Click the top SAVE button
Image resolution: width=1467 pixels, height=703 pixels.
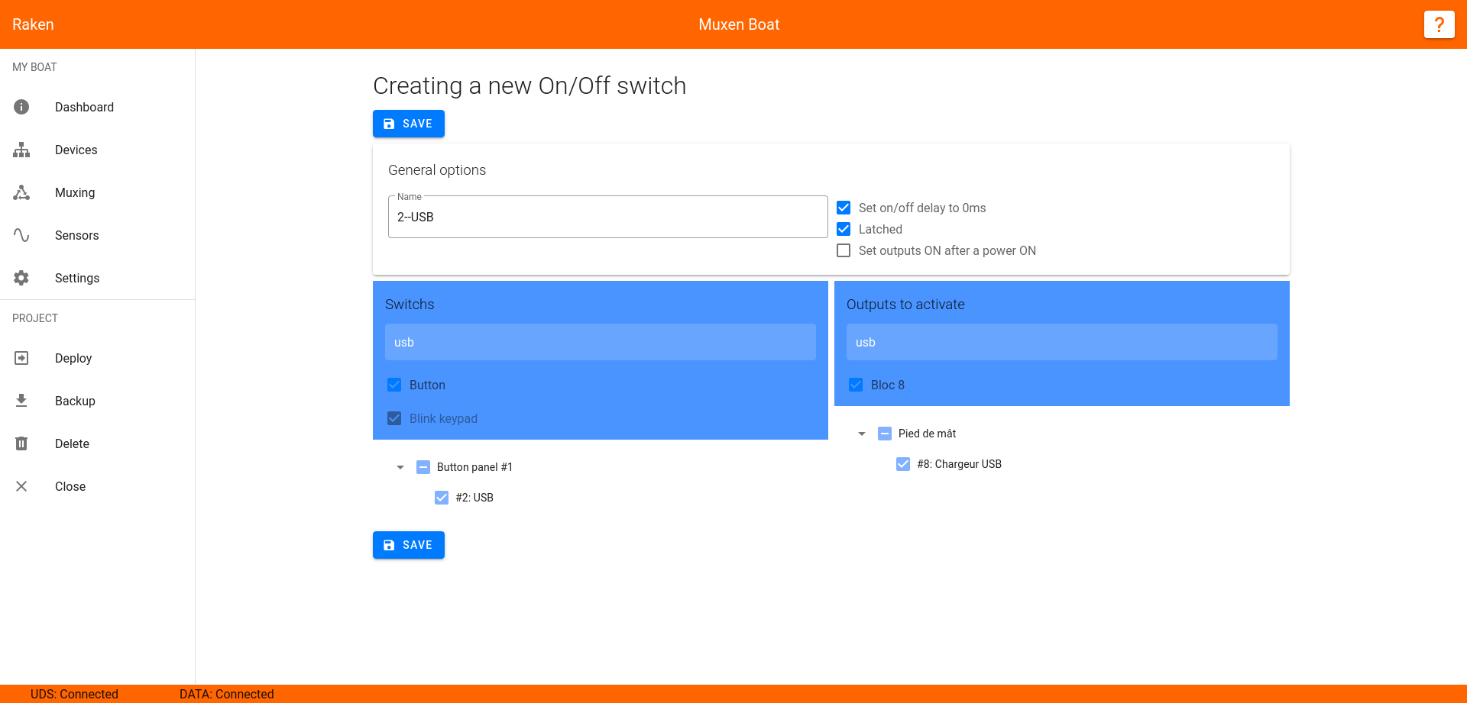point(409,124)
